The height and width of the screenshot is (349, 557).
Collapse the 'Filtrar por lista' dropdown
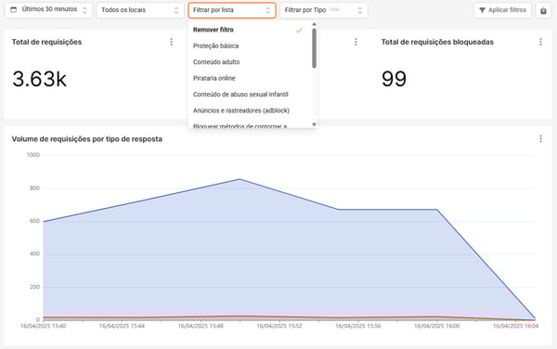tap(232, 10)
